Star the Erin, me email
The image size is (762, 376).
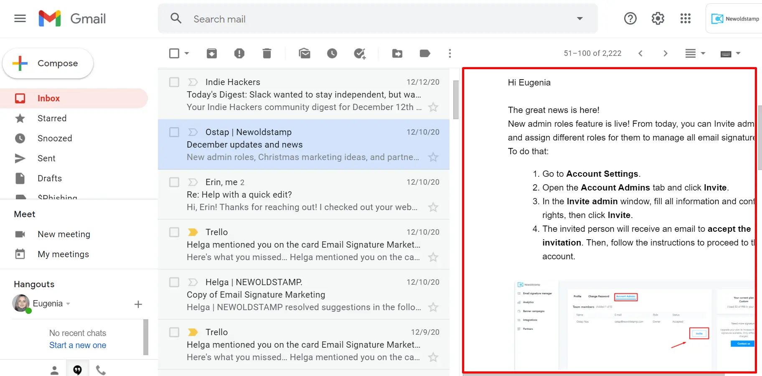coord(433,207)
